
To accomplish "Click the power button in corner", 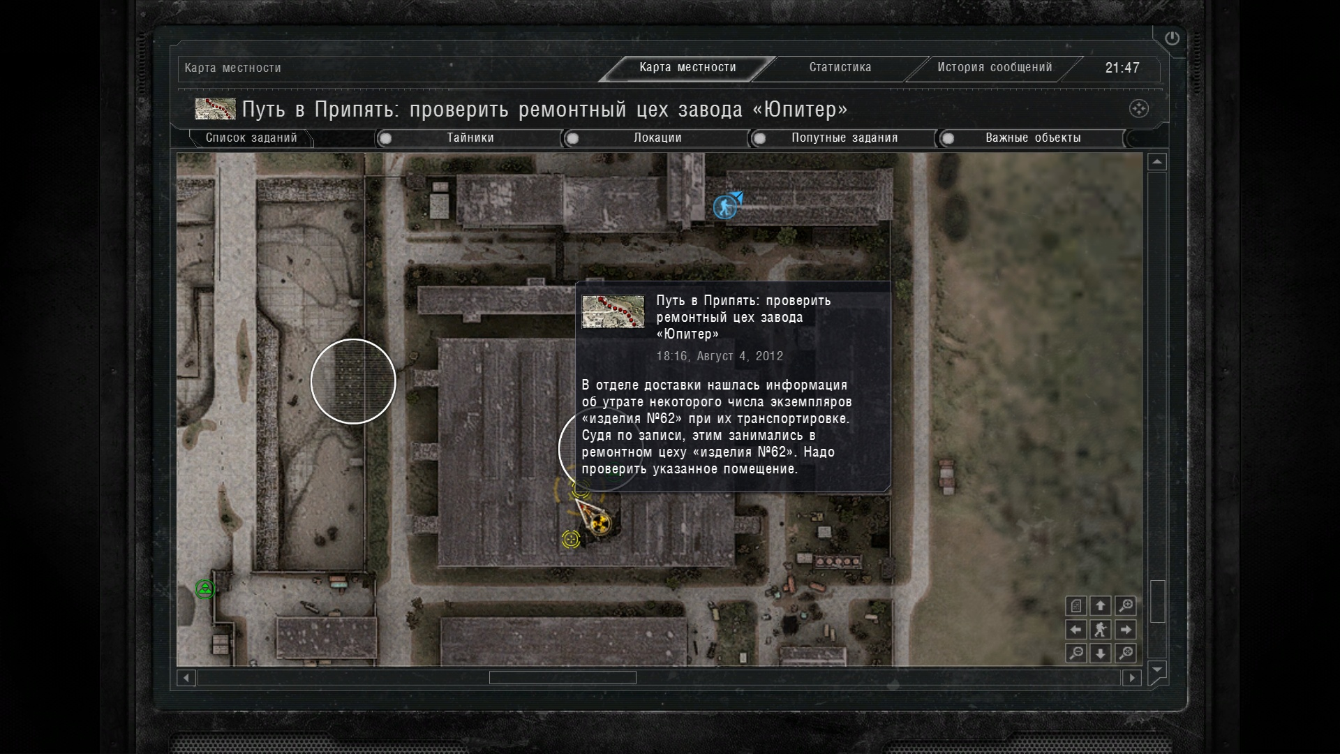I will pyautogui.click(x=1172, y=38).
